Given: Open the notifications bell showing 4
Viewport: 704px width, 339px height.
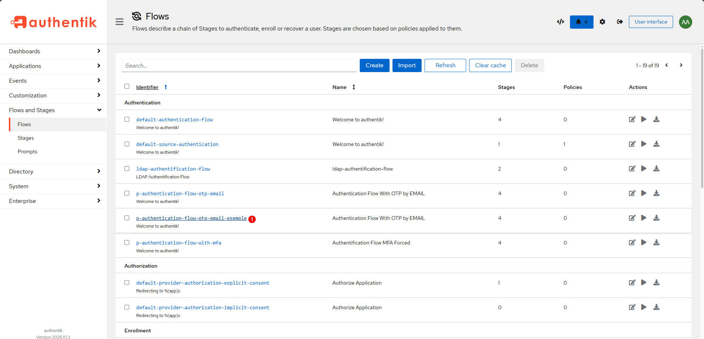Looking at the screenshot, I should [581, 22].
